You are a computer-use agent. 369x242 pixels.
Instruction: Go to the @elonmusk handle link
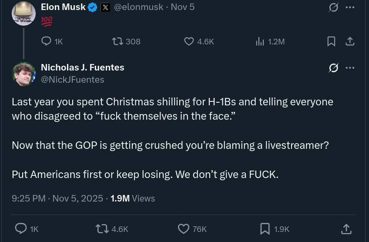click(x=139, y=7)
